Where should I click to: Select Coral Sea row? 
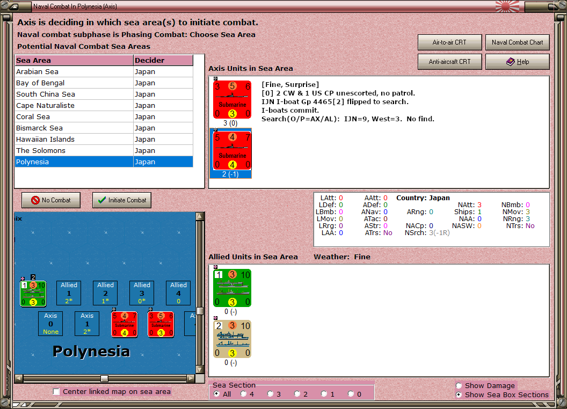[104, 116]
